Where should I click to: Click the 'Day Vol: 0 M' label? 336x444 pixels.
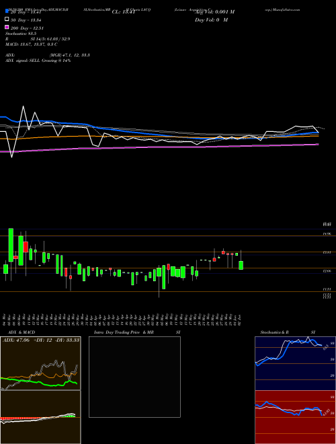click(212, 20)
